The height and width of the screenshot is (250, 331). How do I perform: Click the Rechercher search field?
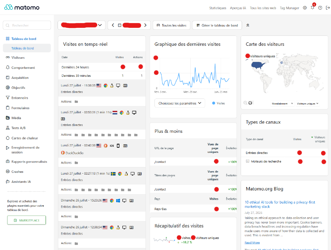(27, 25)
